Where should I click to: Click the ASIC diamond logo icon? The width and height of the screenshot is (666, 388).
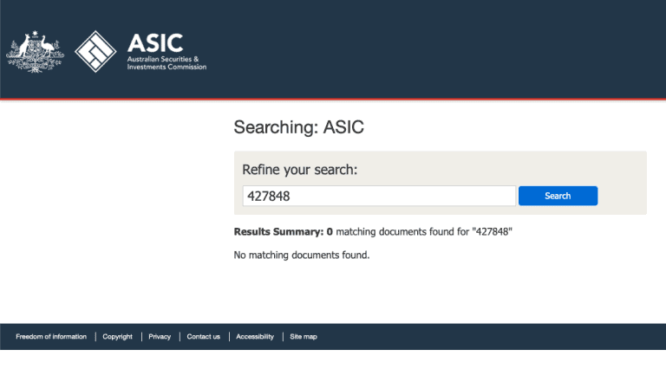95,51
